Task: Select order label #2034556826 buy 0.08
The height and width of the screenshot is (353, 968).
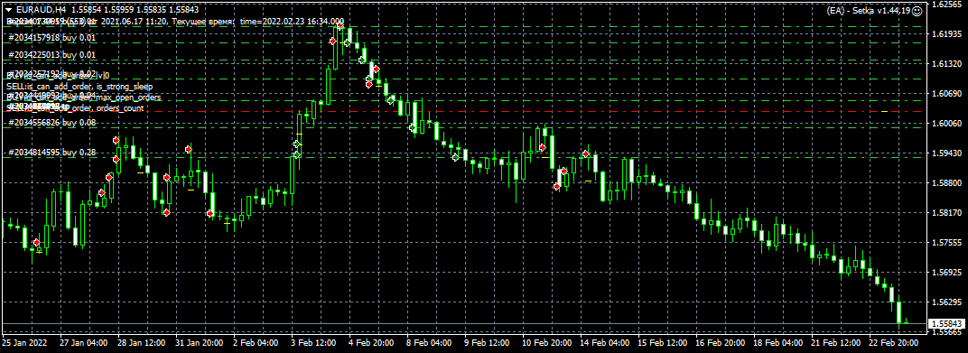Action: pos(51,123)
